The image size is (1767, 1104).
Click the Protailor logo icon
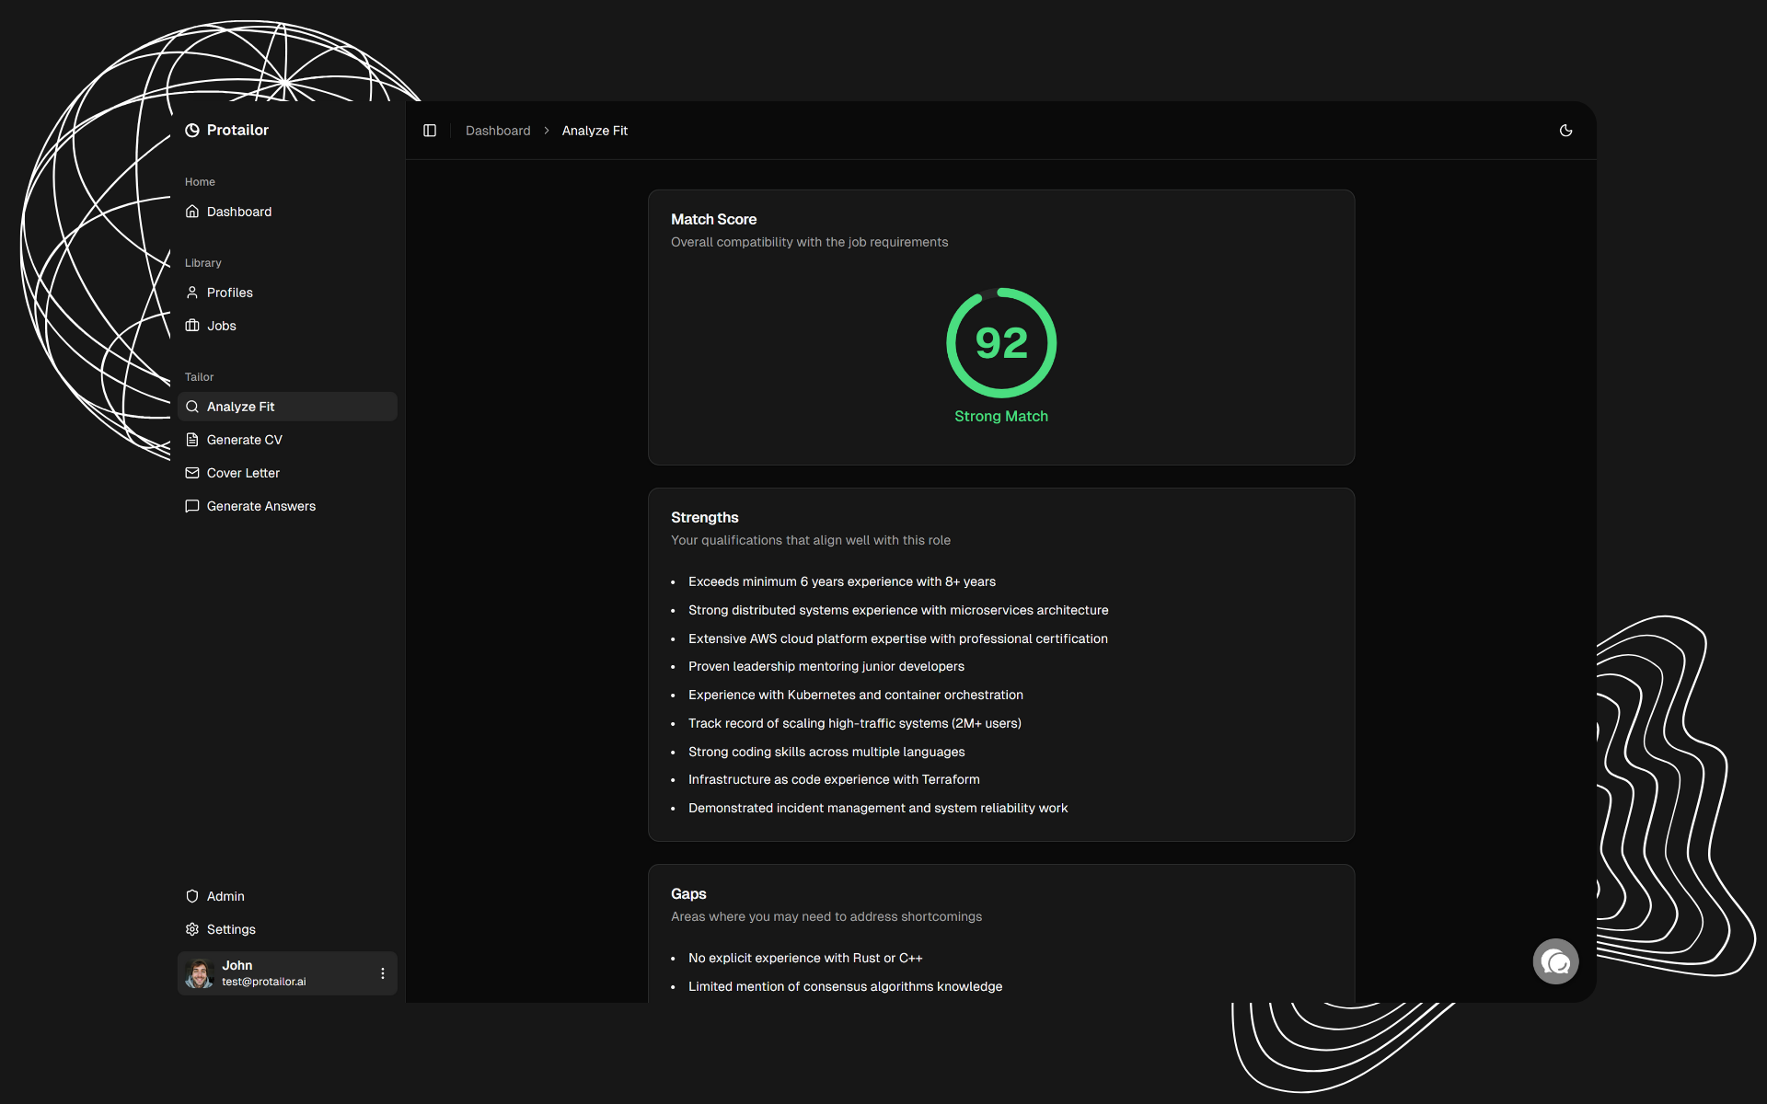[191, 130]
